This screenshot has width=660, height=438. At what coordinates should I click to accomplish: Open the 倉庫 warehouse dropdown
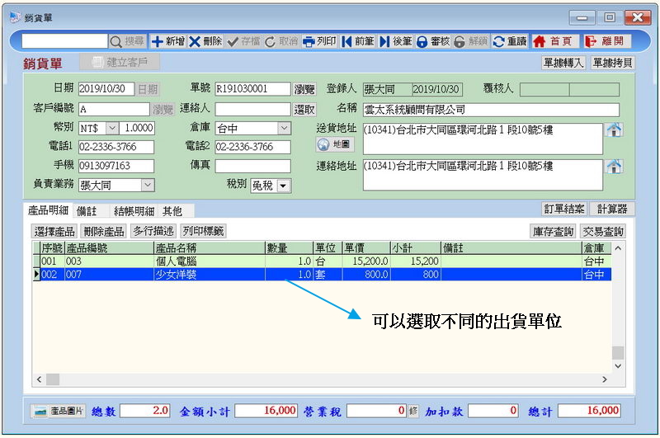[284, 129]
